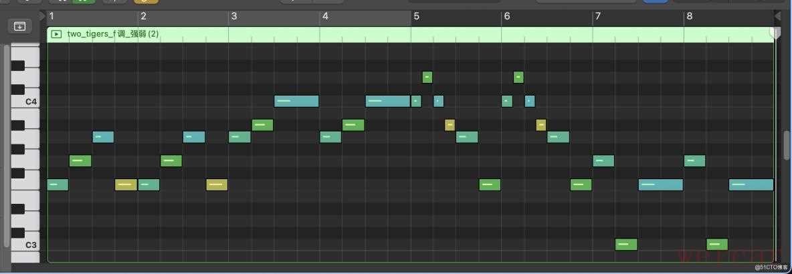Click the play icon in the two_tigers region header
792x274 pixels.
[x=57, y=33]
